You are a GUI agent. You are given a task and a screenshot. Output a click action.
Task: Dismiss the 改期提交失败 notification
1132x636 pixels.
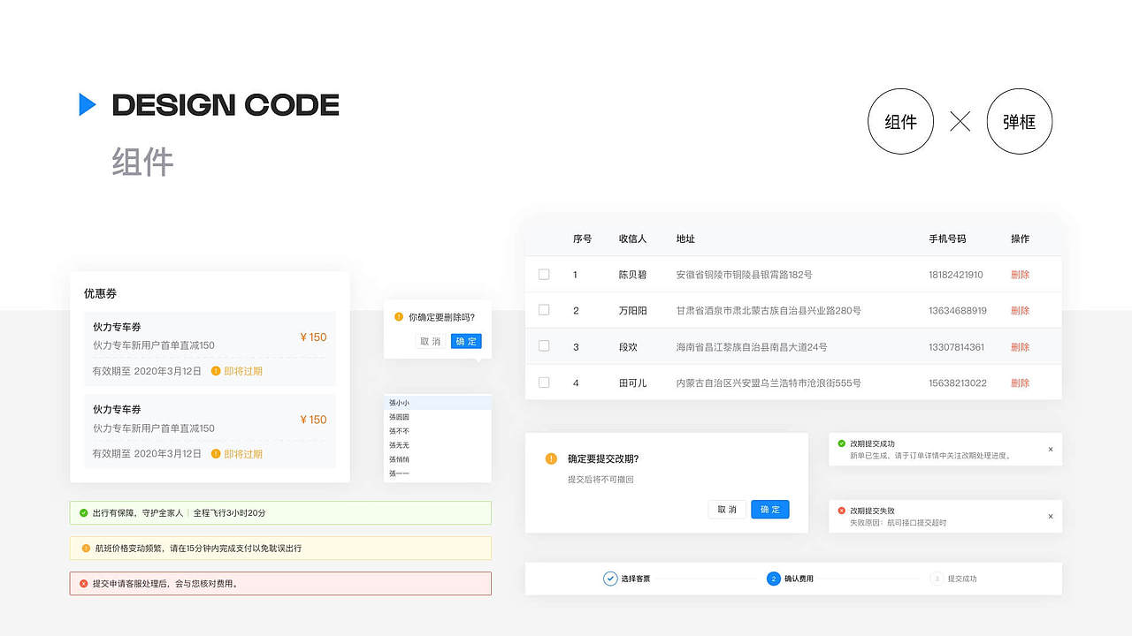pos(1051,517)
